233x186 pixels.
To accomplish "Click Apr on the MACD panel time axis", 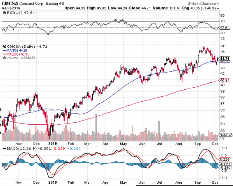I will click(105, 182).
